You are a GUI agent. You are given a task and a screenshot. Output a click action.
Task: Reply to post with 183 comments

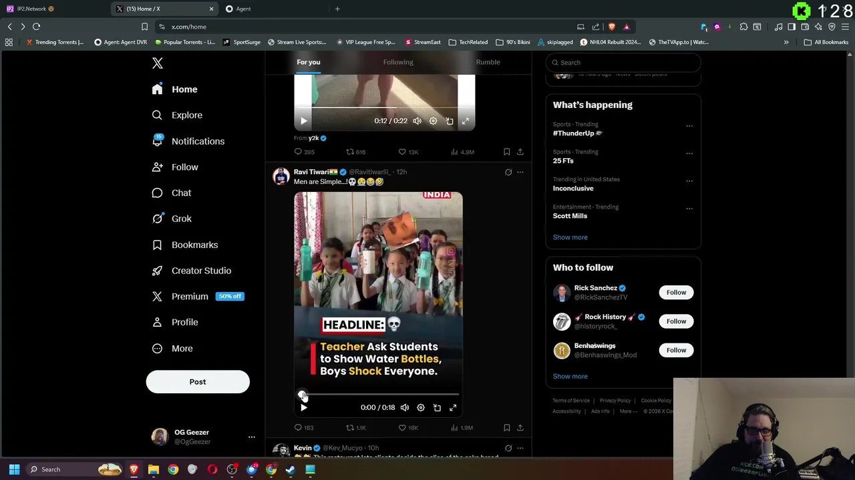304,428
